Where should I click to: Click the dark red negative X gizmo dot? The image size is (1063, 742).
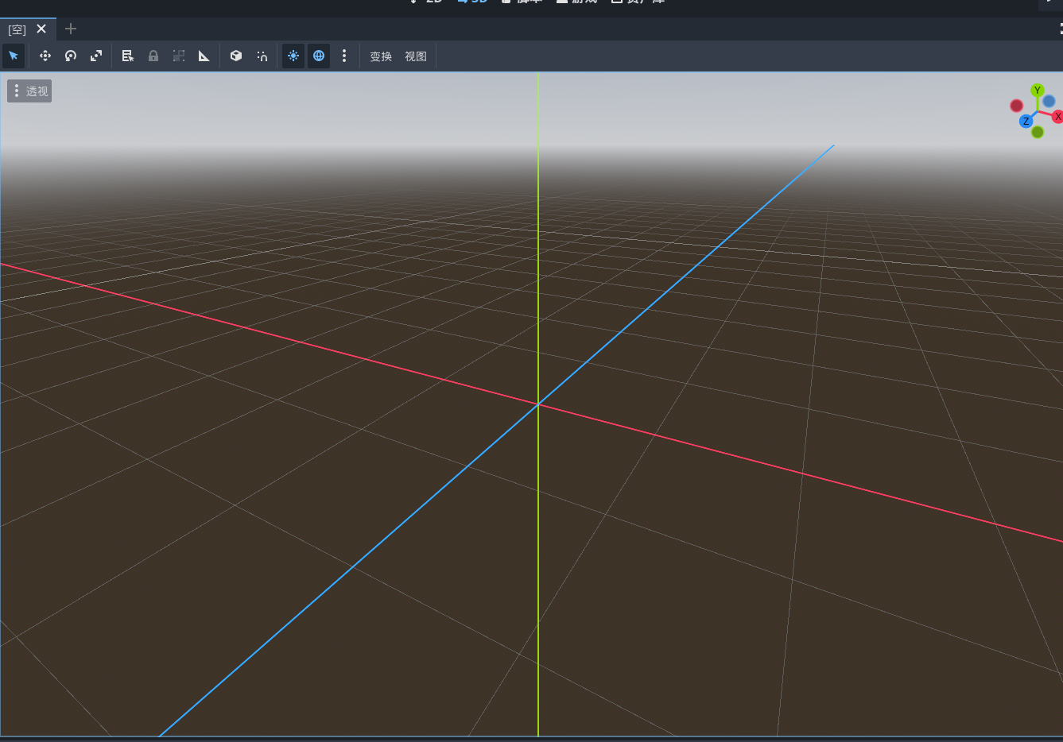pos(1016,106)
